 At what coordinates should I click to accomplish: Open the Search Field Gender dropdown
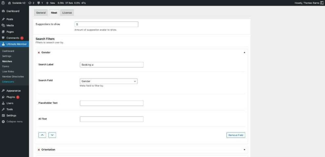coord(109,81)
